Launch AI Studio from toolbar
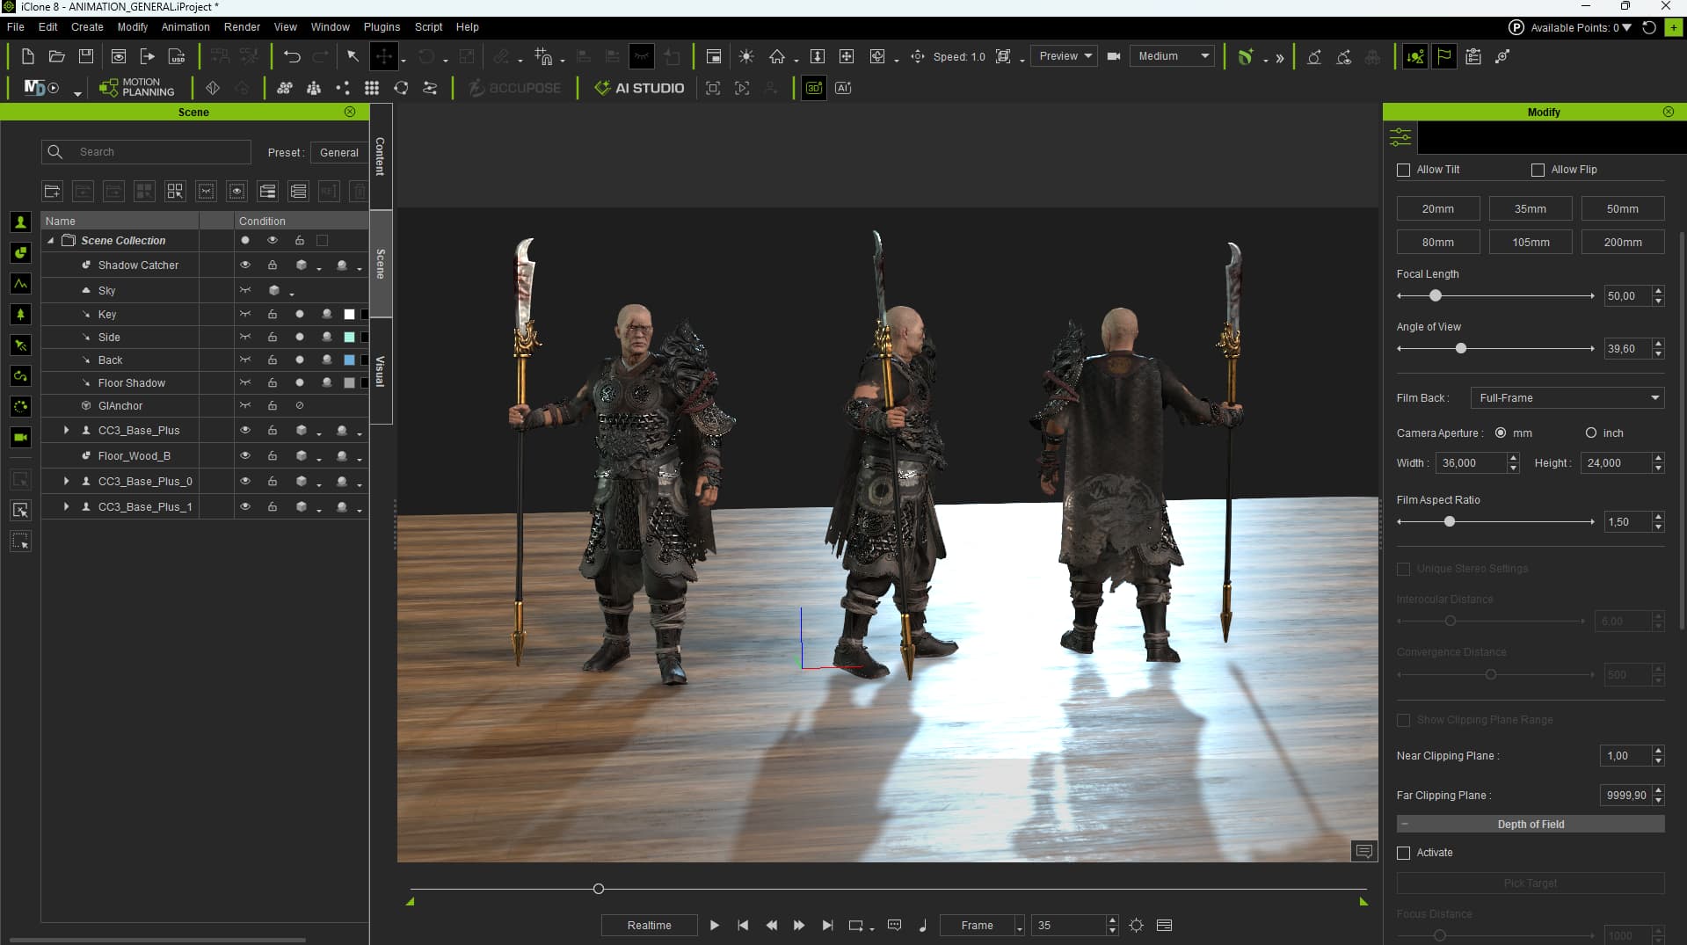This screenshot has width=1687, height=945. pos(639,88)
